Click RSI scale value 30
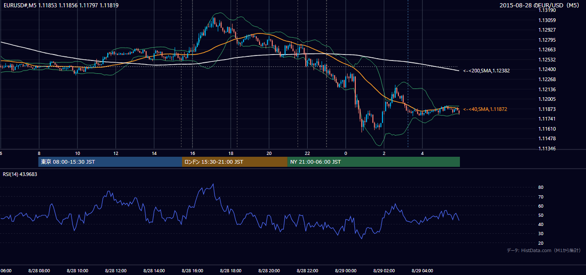 click(x=541, y=234)
